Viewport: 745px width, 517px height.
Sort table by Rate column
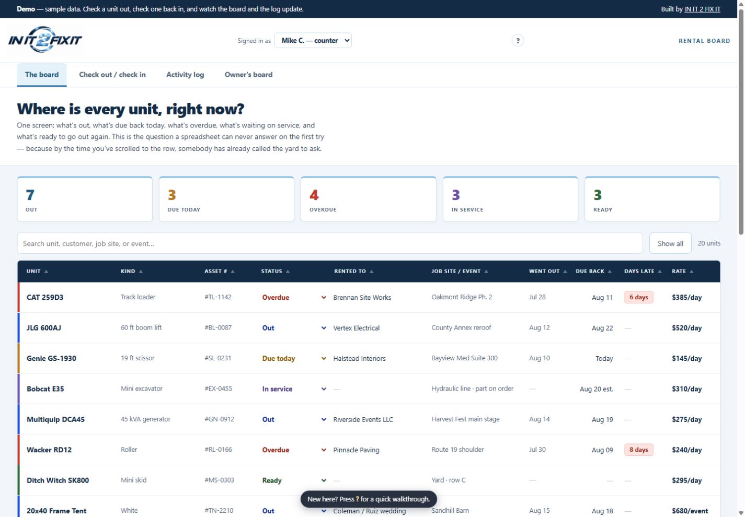[683, 272]
